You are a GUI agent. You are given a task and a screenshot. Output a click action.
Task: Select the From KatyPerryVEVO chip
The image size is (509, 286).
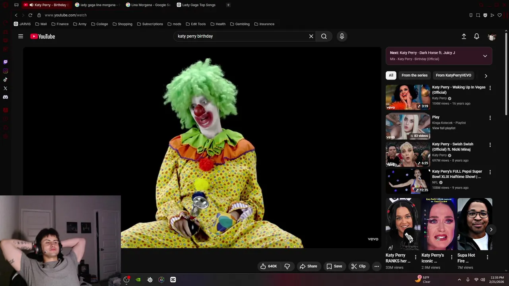(x=453, y=75)
